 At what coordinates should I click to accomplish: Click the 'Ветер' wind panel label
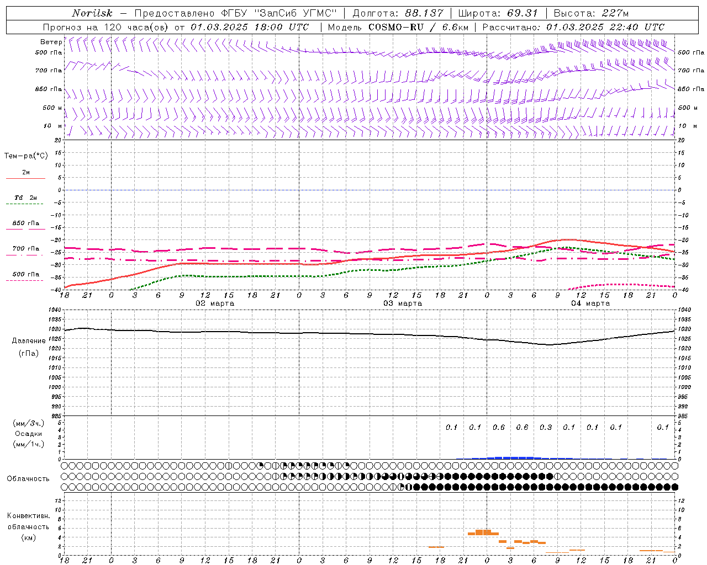pyautogui.click(x=51, y=42)
